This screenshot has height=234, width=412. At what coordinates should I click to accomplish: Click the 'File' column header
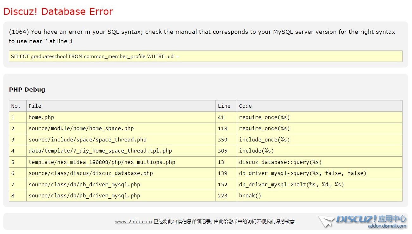(35, 106)
